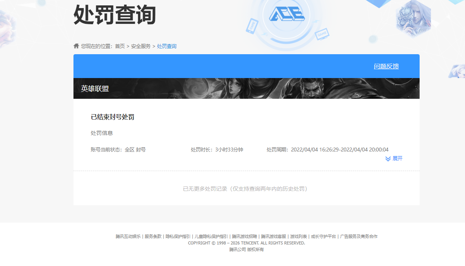Image resolution: width=465 pixels, height=266 pixels.
Task: Click the 处罚周期 date range text
Action: (x=328, y=150)
